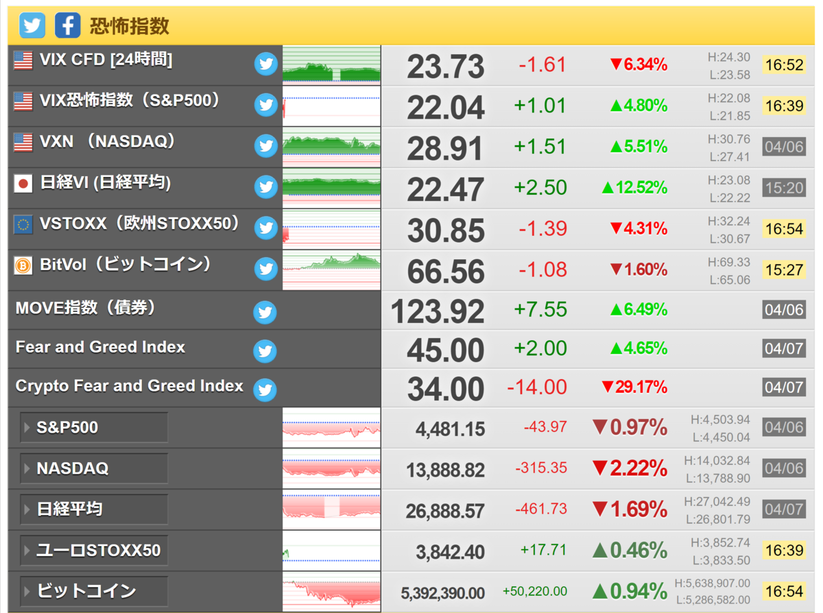Image resolution: width=823 pixels, height=613 pixels.
Task: Click the Crypto Fear and Greed value 34.00
Action: coord(446,389)
